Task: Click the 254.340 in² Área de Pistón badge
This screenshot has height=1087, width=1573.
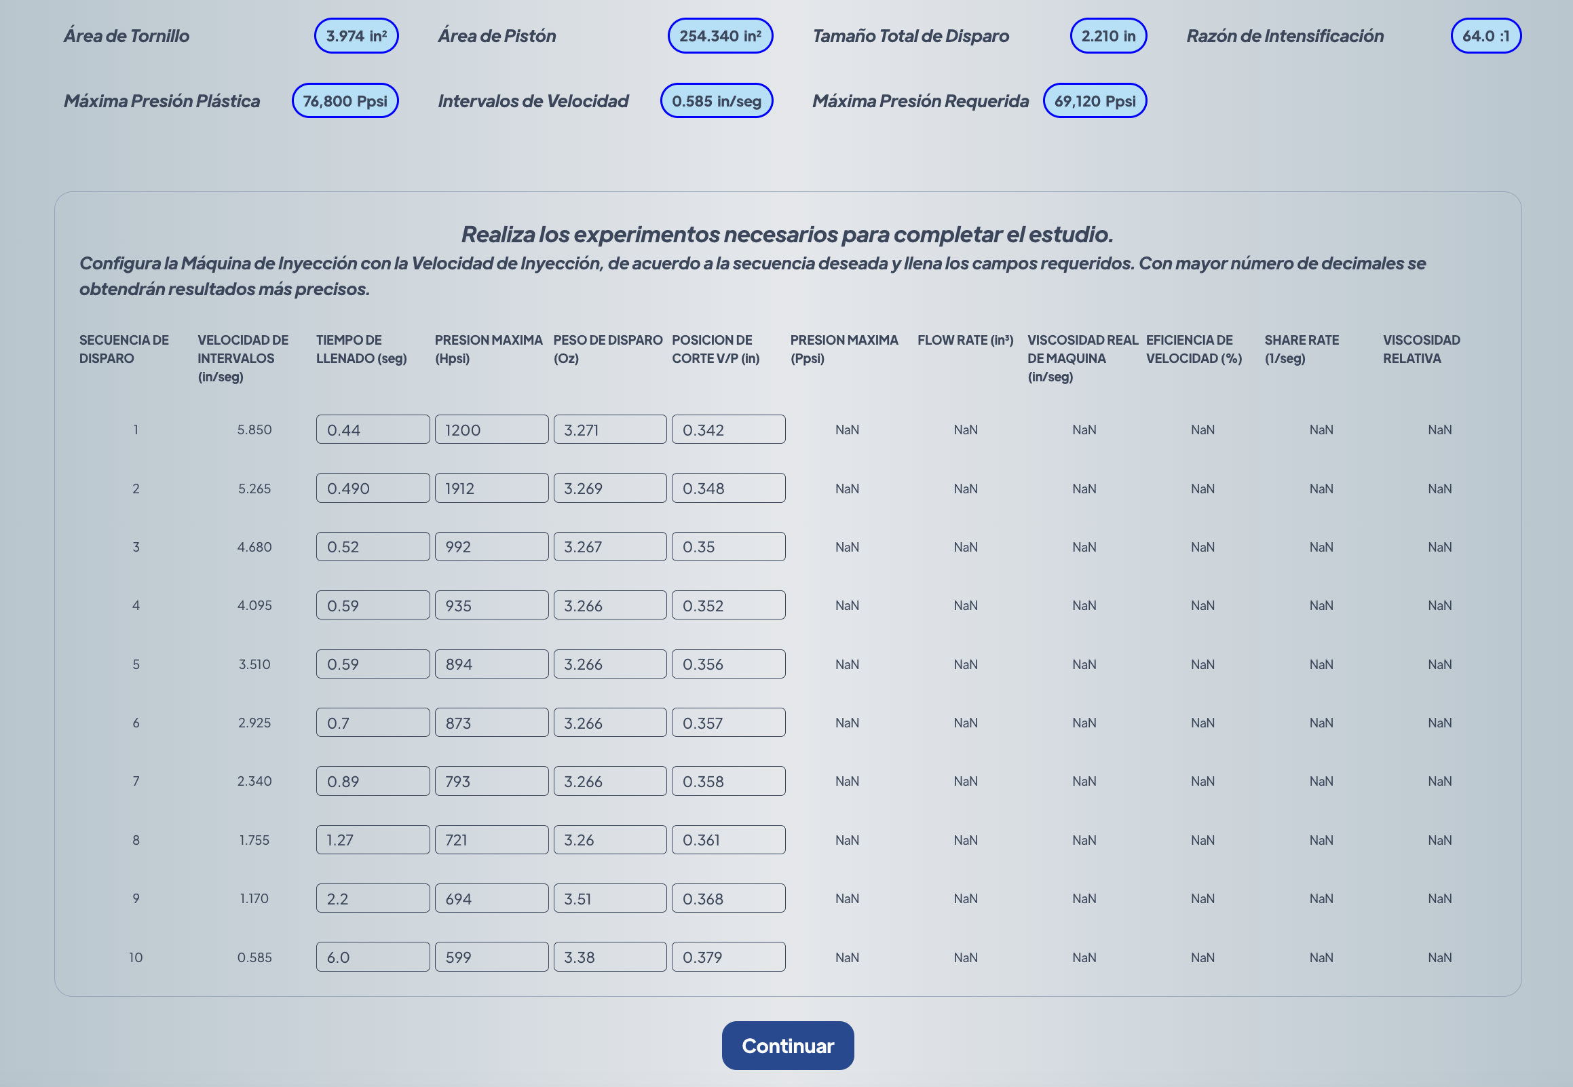Action: [720, 36]
